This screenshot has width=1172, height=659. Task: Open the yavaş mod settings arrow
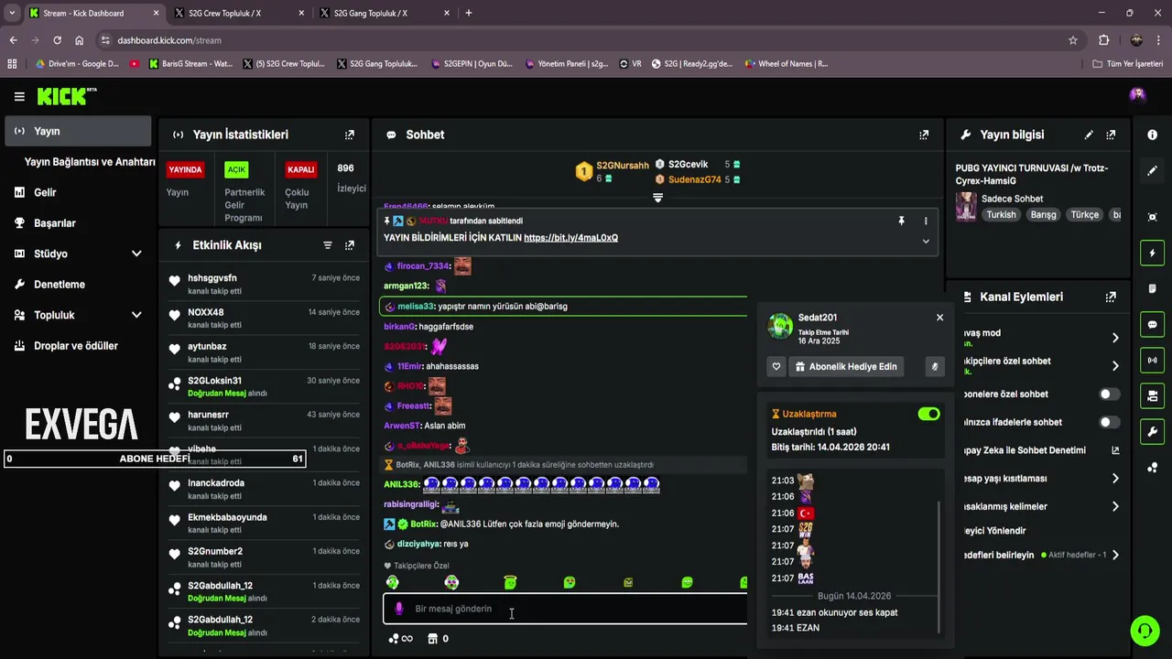(1115, 338)
